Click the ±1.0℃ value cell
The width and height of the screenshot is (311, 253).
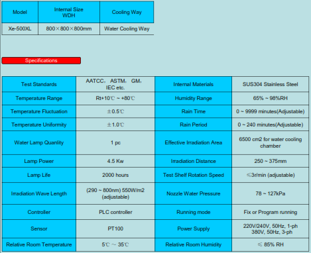115,125
